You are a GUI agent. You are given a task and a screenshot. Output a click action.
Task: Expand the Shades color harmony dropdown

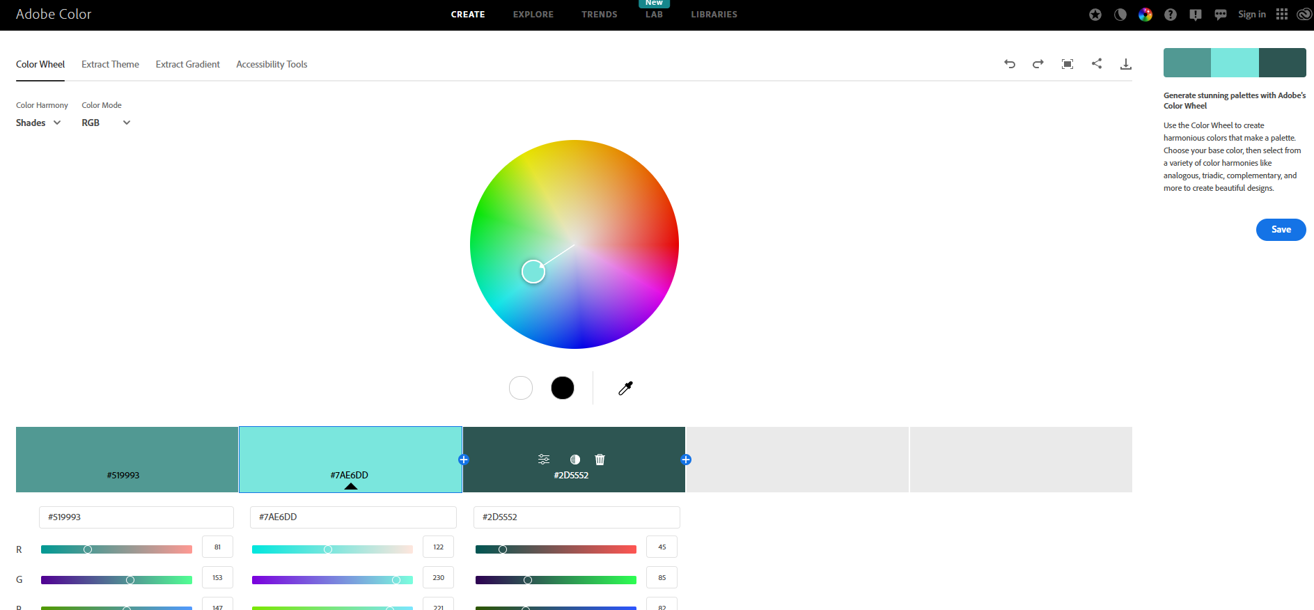[38, 123]
